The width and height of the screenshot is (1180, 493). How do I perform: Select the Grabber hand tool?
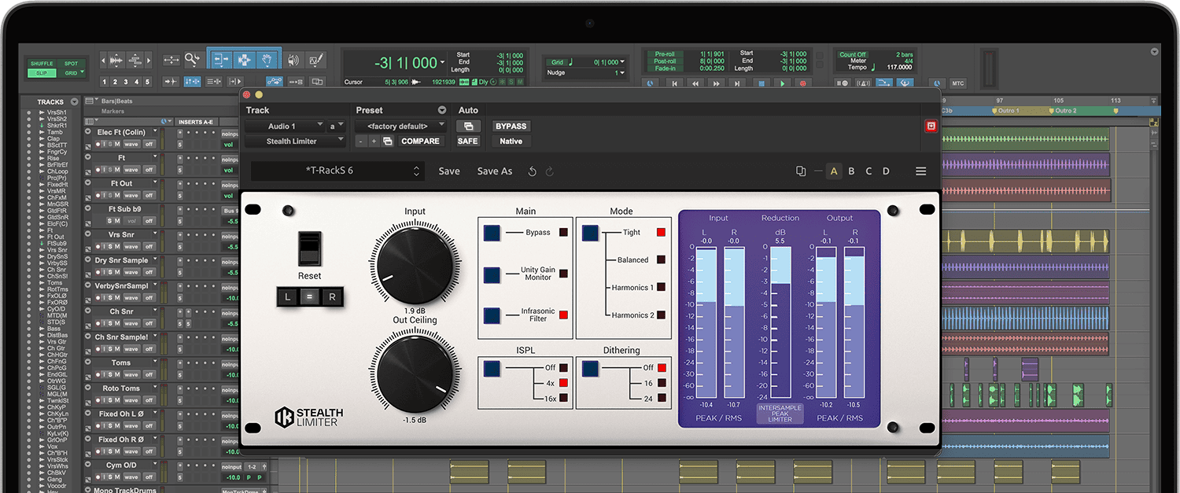click(x=267, y=60)
